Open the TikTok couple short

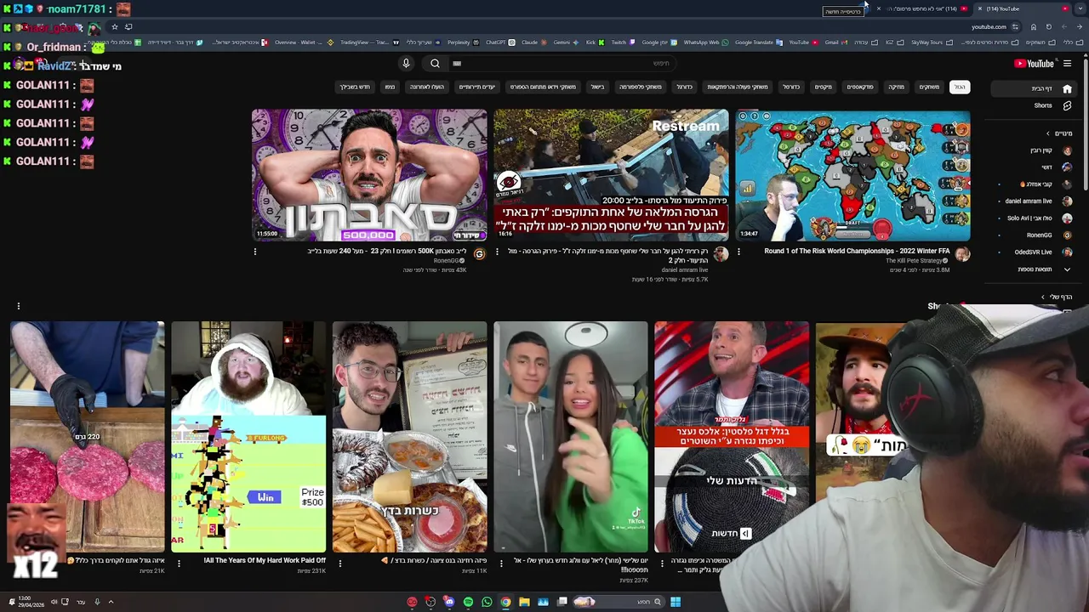click(x=571, y=437)
